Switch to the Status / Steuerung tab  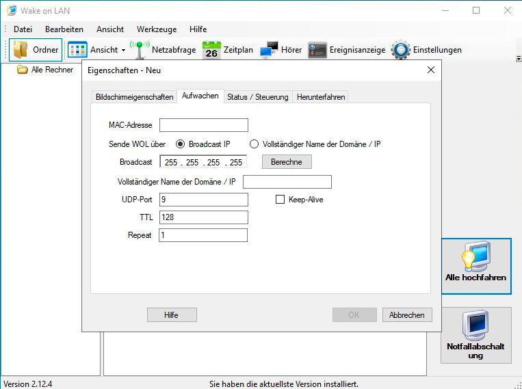coord(257,97)
